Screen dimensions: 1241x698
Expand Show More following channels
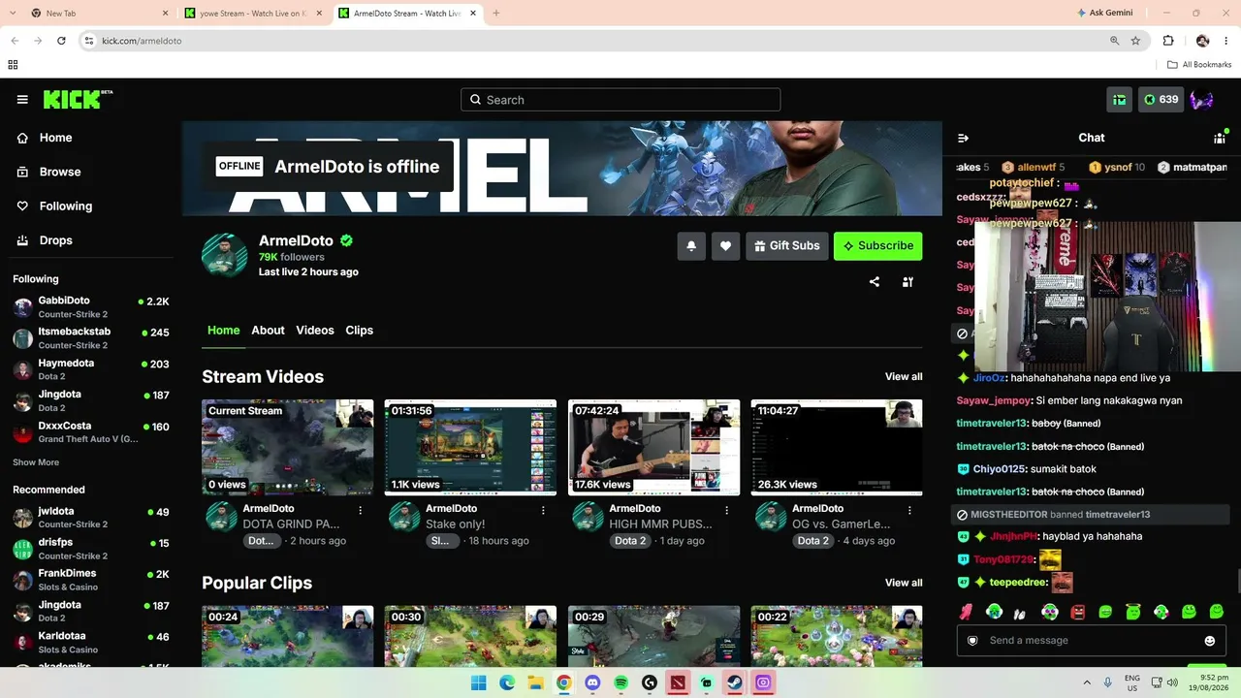(36, 462)
